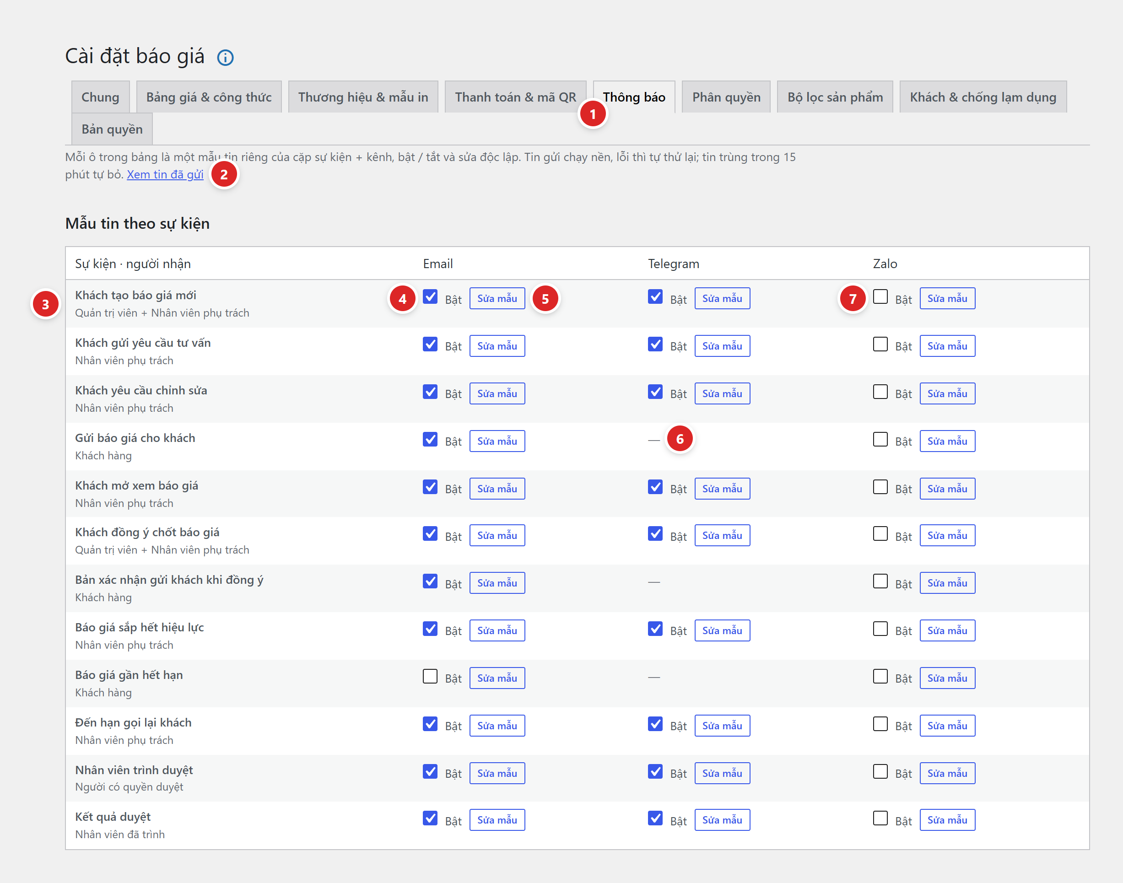Disable Telegram for Khách tạo báo giá mới
Image resolution: width=1123 pixels, height=883 pixels.
point(655,297)
